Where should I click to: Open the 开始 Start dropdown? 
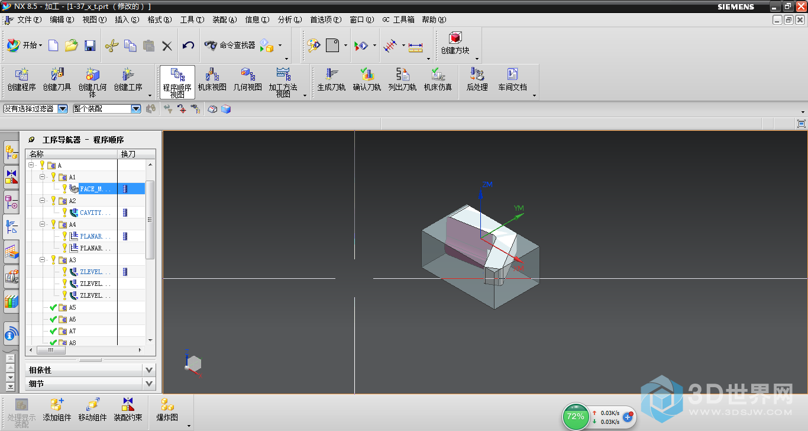(25, 45)
